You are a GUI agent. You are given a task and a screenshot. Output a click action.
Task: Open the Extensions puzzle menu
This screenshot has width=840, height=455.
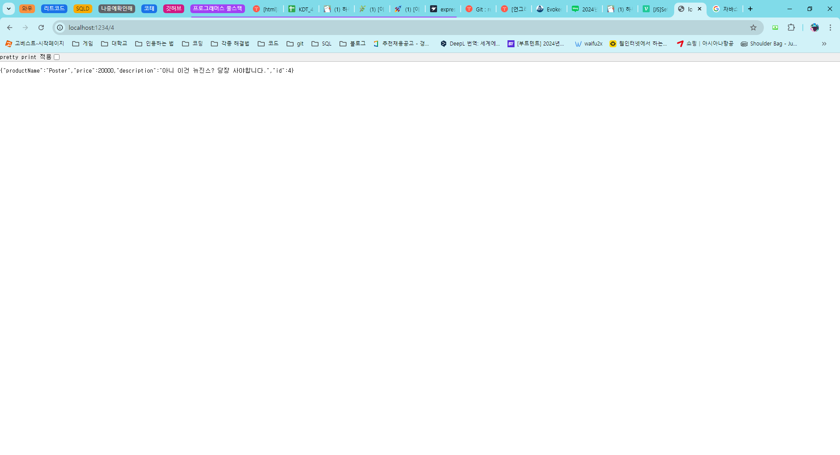click(x=791, y=28)
